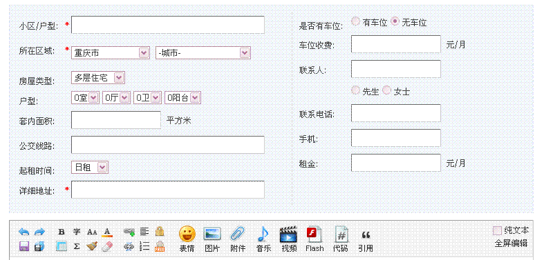Screen dimensions: 535x260
Task: Insert a code block (代码)
Action: pos(341,239)
